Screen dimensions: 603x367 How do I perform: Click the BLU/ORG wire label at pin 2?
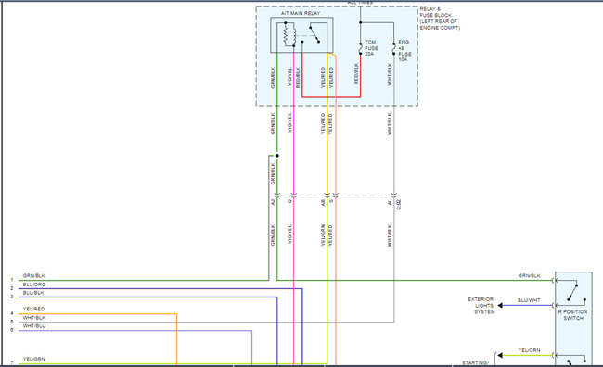click(34, 285)
